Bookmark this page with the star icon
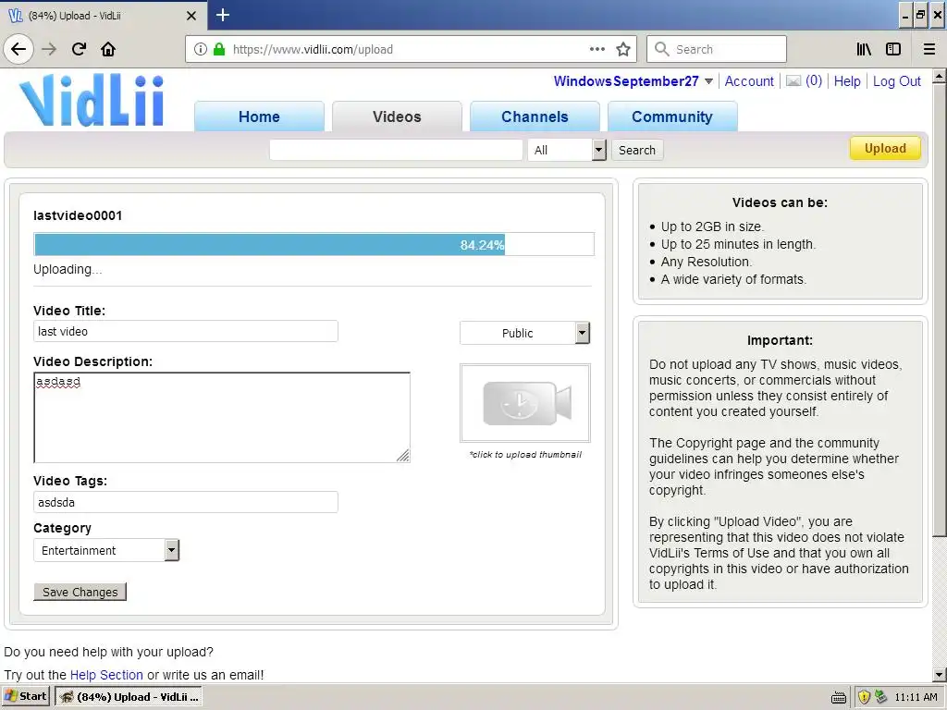This screenshot has height=710, width=947. [x=623, y=49]
